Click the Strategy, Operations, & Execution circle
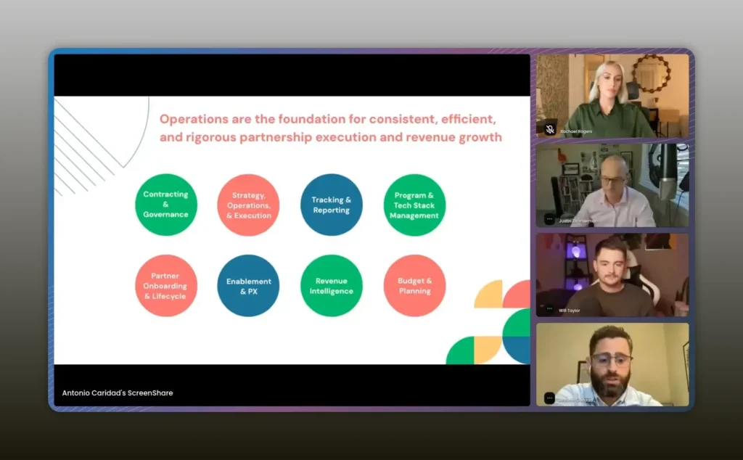Image resolution: width=743 pixels, height=460 pixels. click(248, 205)
